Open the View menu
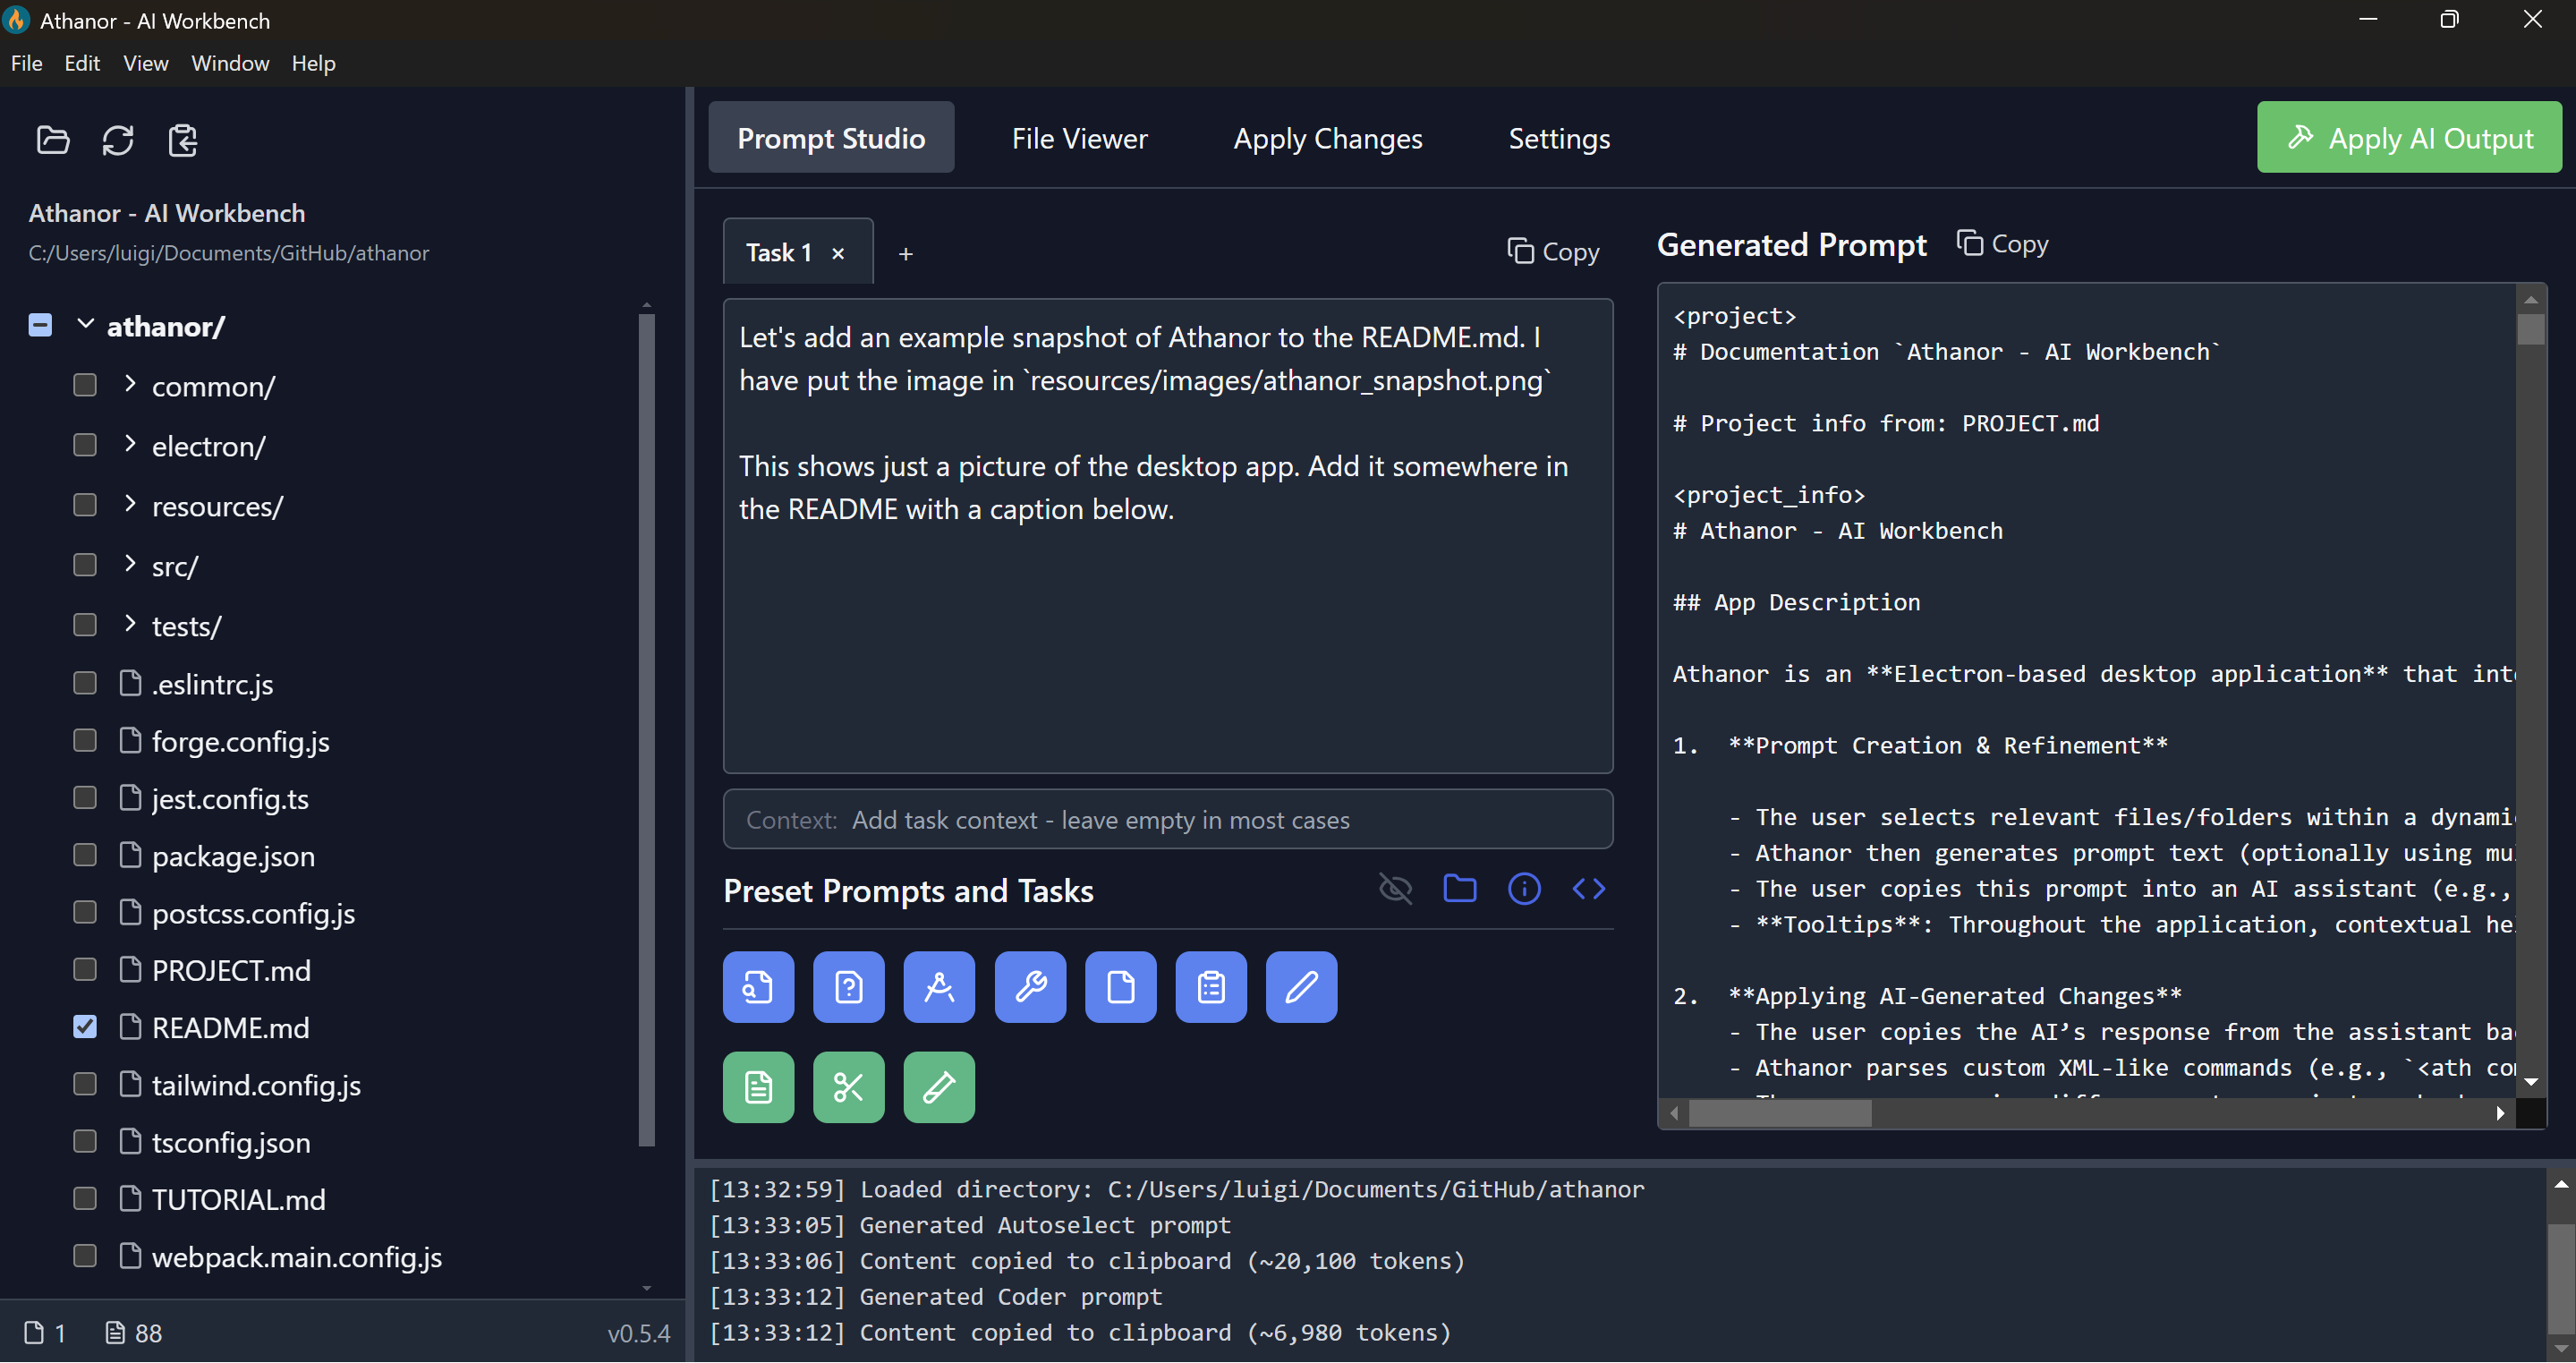The width and height of the screenshot is (2576, 1363). click(145, 63)
